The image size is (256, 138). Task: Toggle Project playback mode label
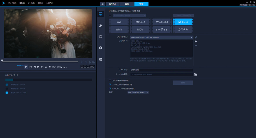pyautogui.click(x=20, y=65)
